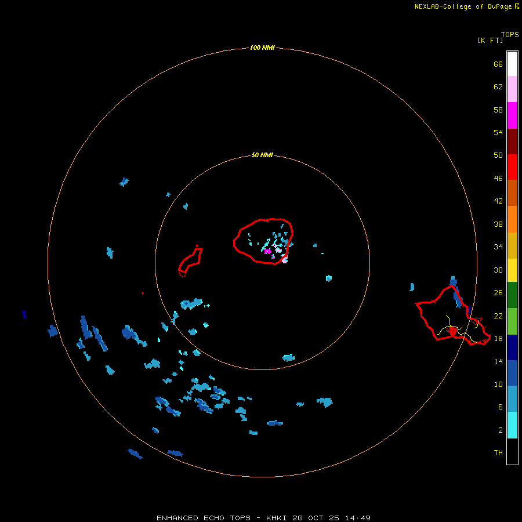Click the light blue 6 kft swatch
The width and height of the screenshot is (522, 522).
point(512,399)
